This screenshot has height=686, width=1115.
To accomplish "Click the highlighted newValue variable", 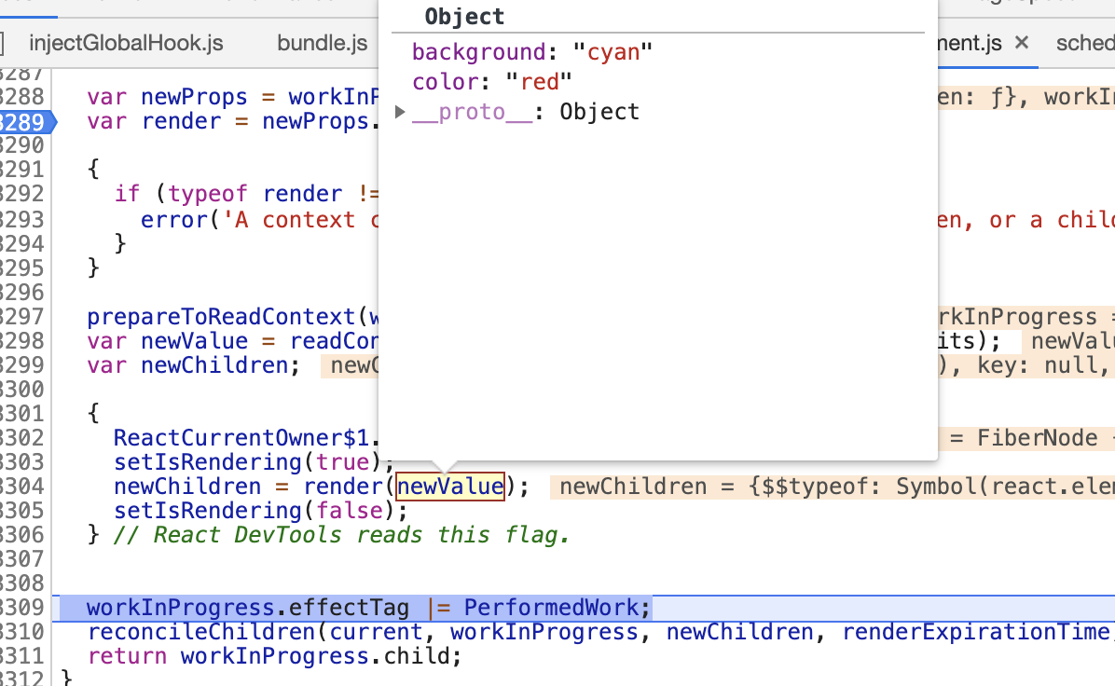I will pos(450,487).
